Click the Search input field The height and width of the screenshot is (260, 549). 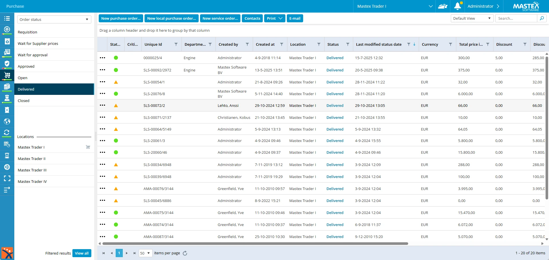(516, 18)
